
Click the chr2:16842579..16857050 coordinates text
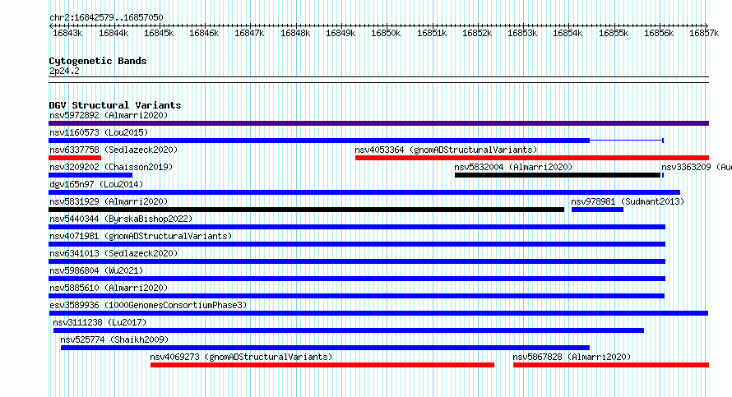click(x=106, y=17)
